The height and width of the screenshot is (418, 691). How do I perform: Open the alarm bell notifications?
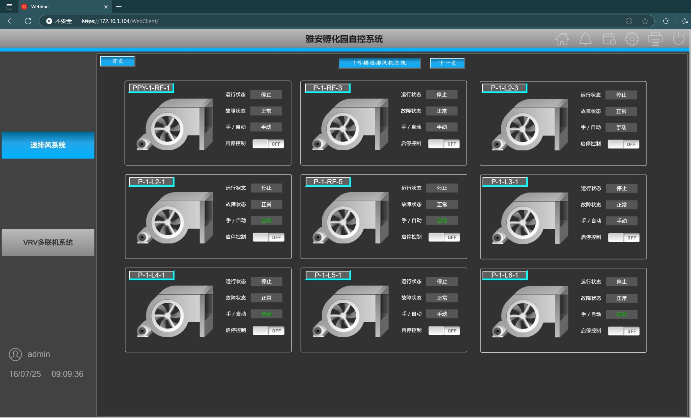click(x=585, y=39)
